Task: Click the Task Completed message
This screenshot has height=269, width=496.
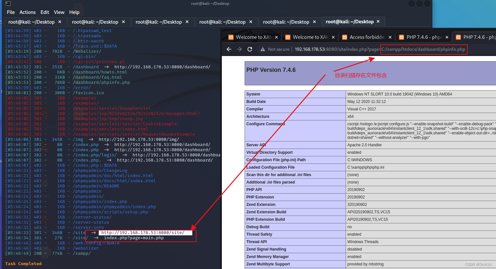Action: (23, 264)
